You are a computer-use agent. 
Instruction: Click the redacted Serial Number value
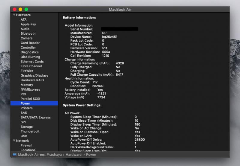pos(120,29)
